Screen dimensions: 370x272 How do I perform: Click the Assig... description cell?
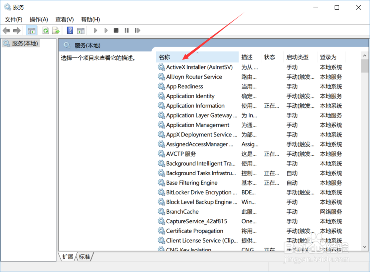click(250, 144)
